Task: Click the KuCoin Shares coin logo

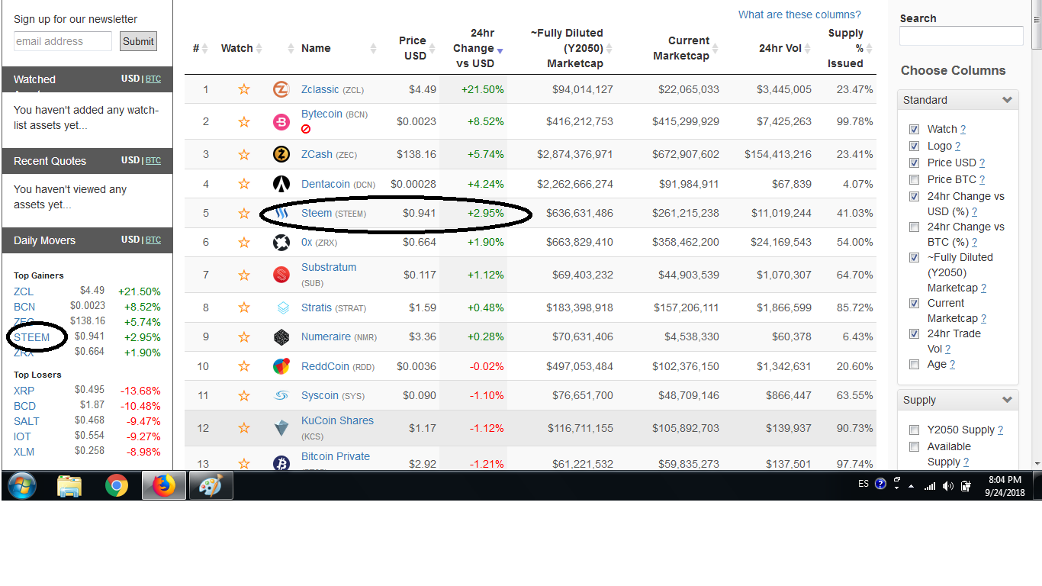Action: [281, 428]
